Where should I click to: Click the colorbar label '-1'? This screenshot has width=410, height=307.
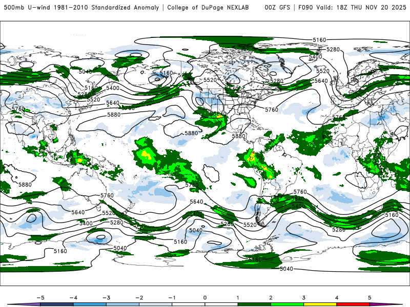[x=172, y=298]
